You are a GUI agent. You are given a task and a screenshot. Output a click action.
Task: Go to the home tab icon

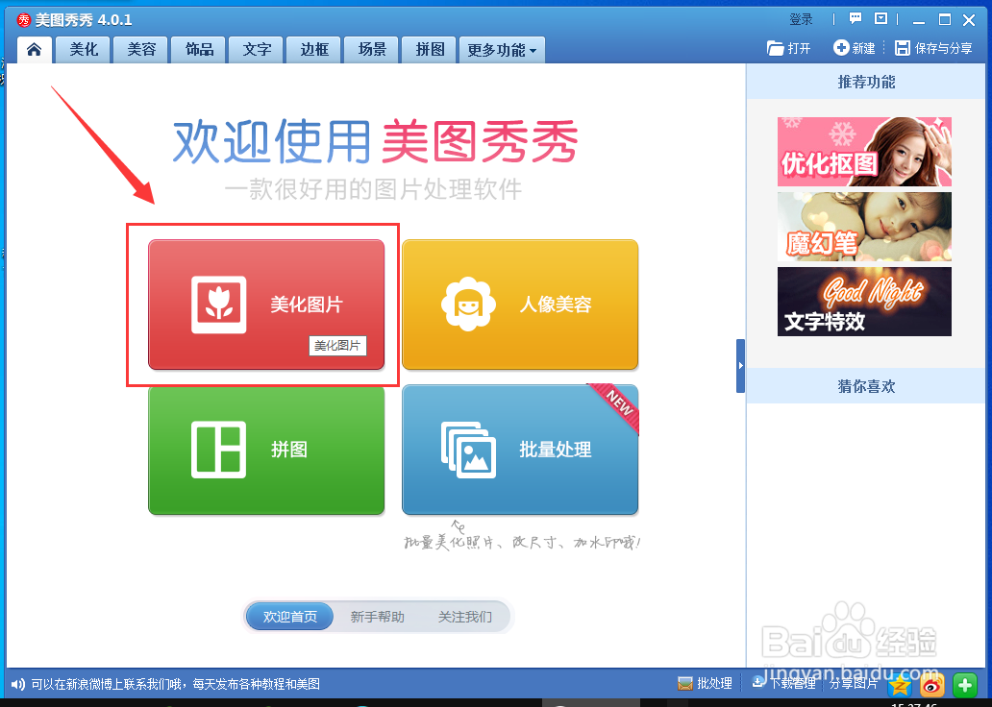click(35, 49)
